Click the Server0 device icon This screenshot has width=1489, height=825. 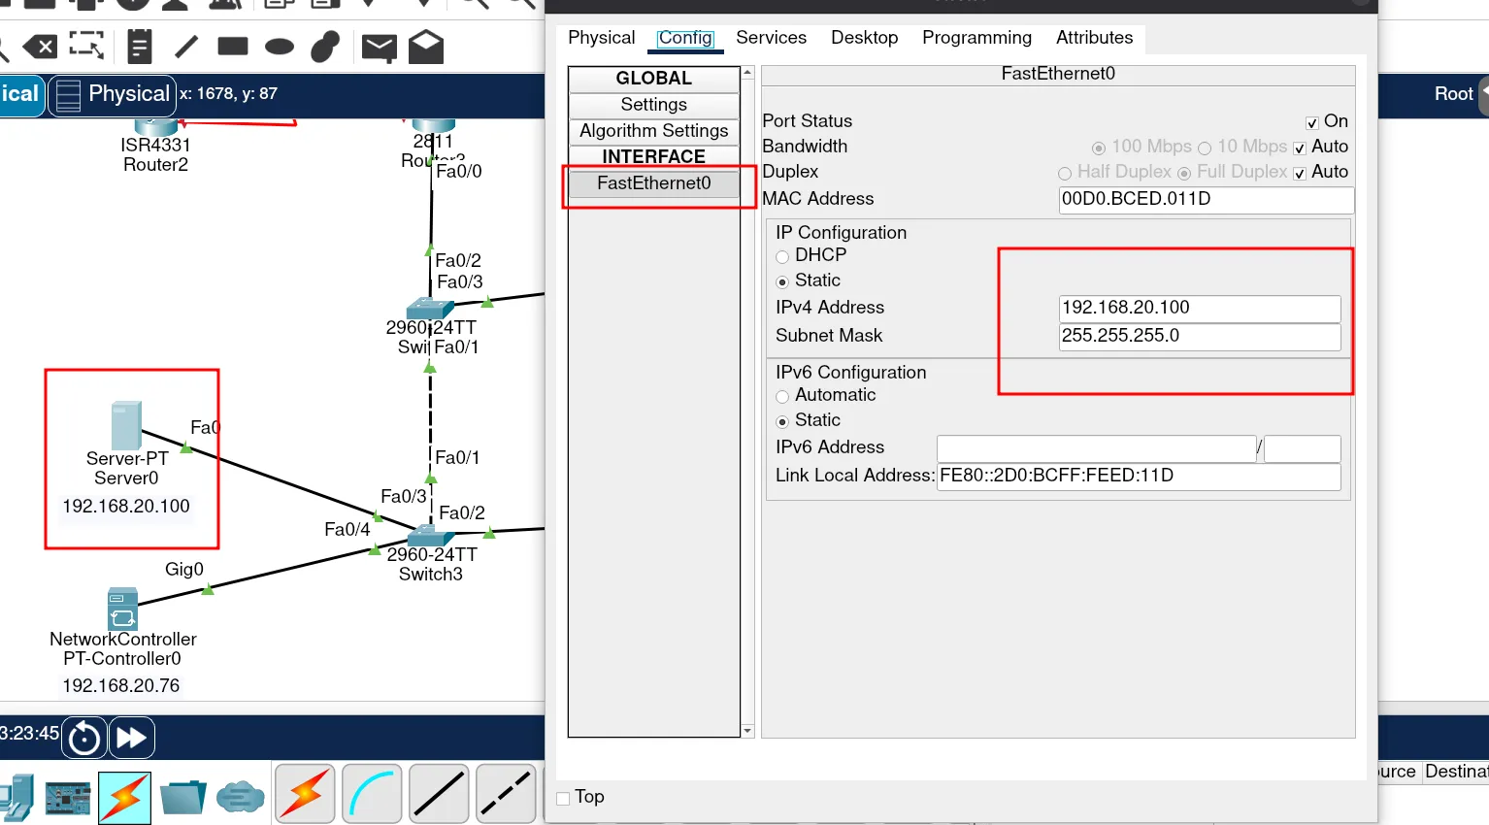pyautogui.click(x=126, y=425)
